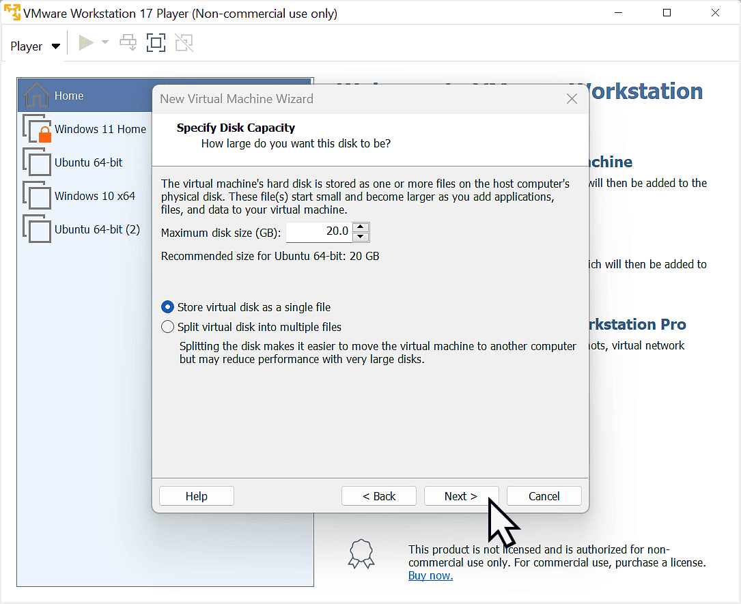Click the Send Ctrl+Alt+Del toolbar icon
This screenshot has height=604, width=741.
[128, 43]
